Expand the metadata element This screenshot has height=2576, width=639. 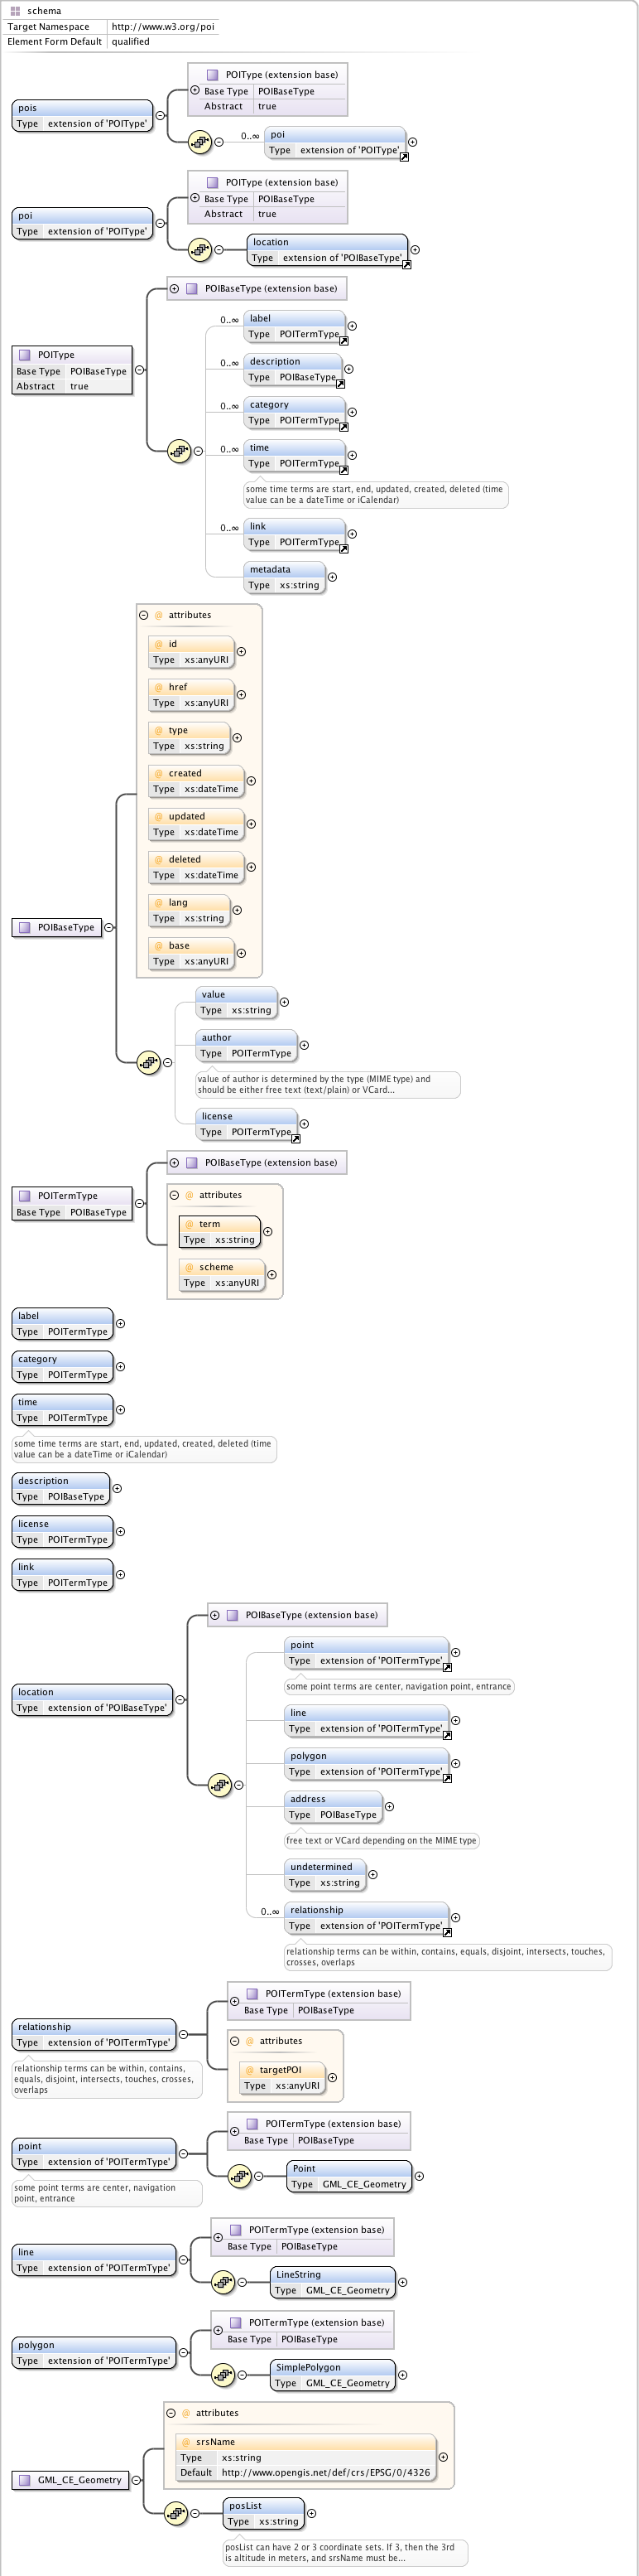[x=333, y=577]
